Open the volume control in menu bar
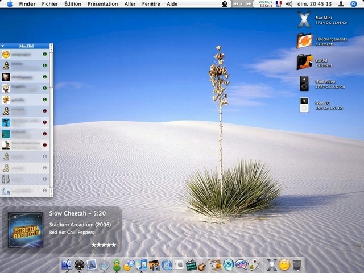The height and width of the screenshot is (273, 364). coord(289,4)
